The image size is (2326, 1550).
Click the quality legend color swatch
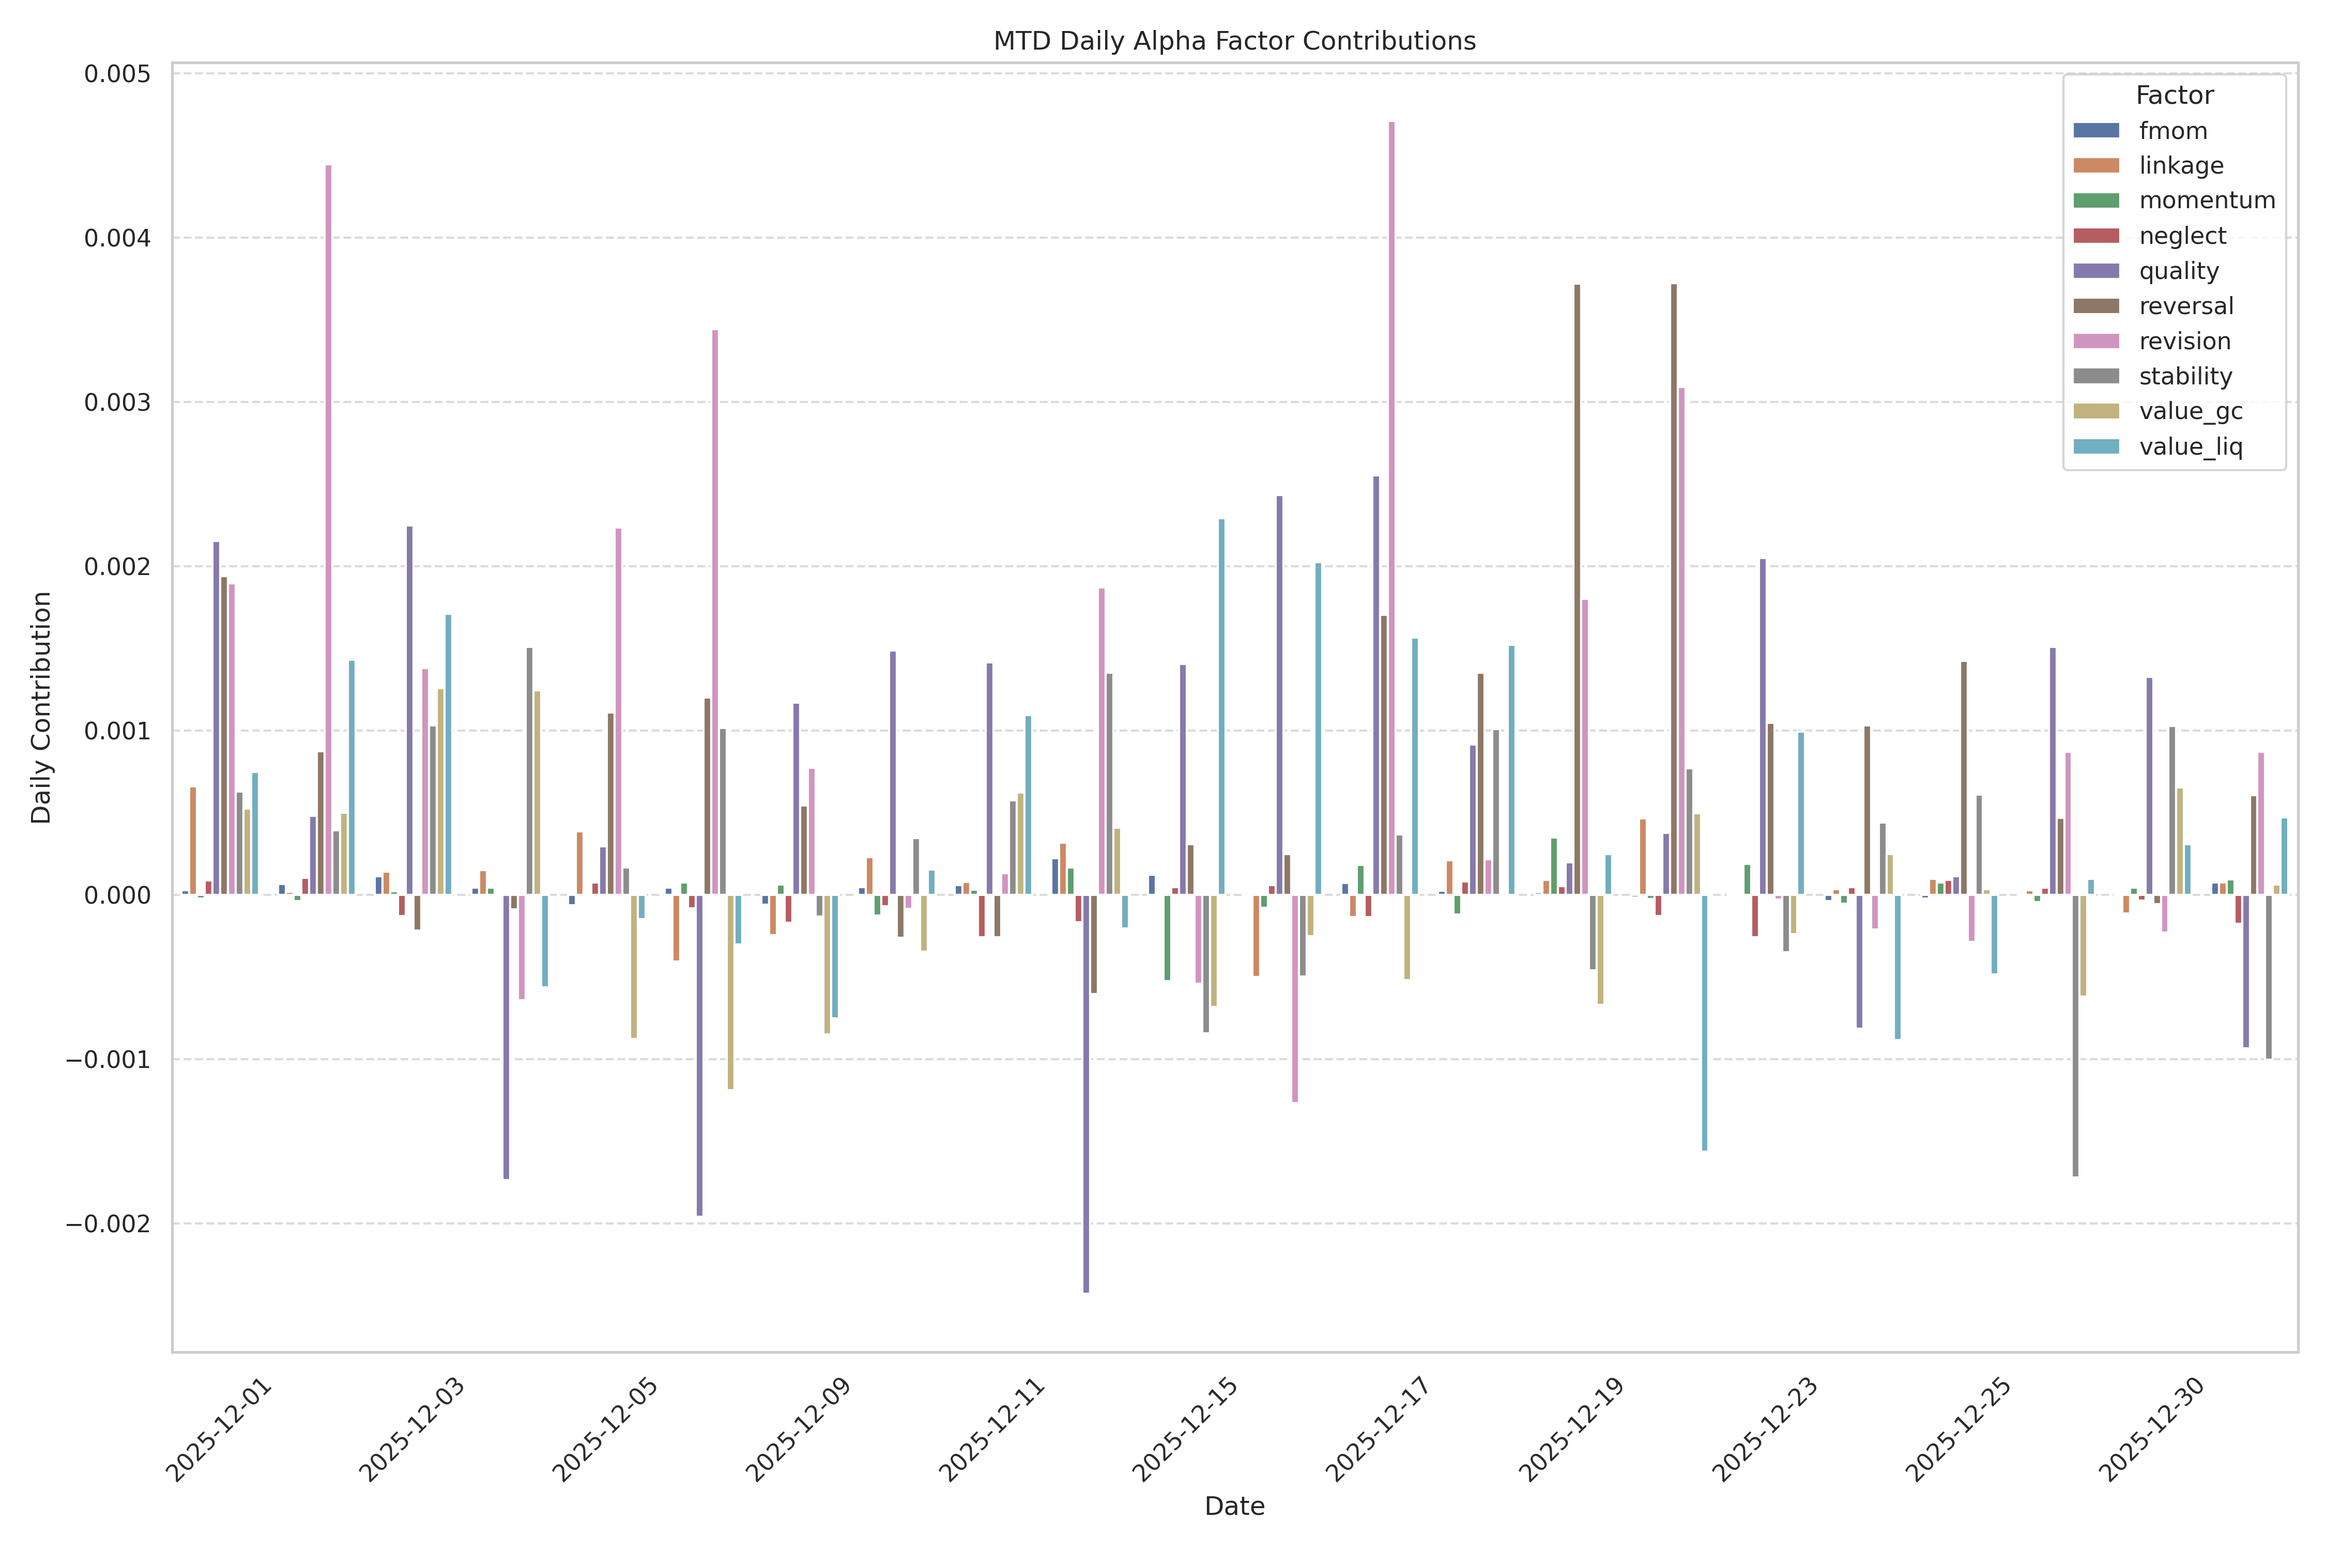point(2095,271)
